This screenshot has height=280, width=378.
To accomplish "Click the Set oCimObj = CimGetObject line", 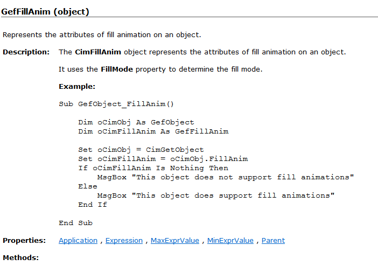I will point(141,150).
